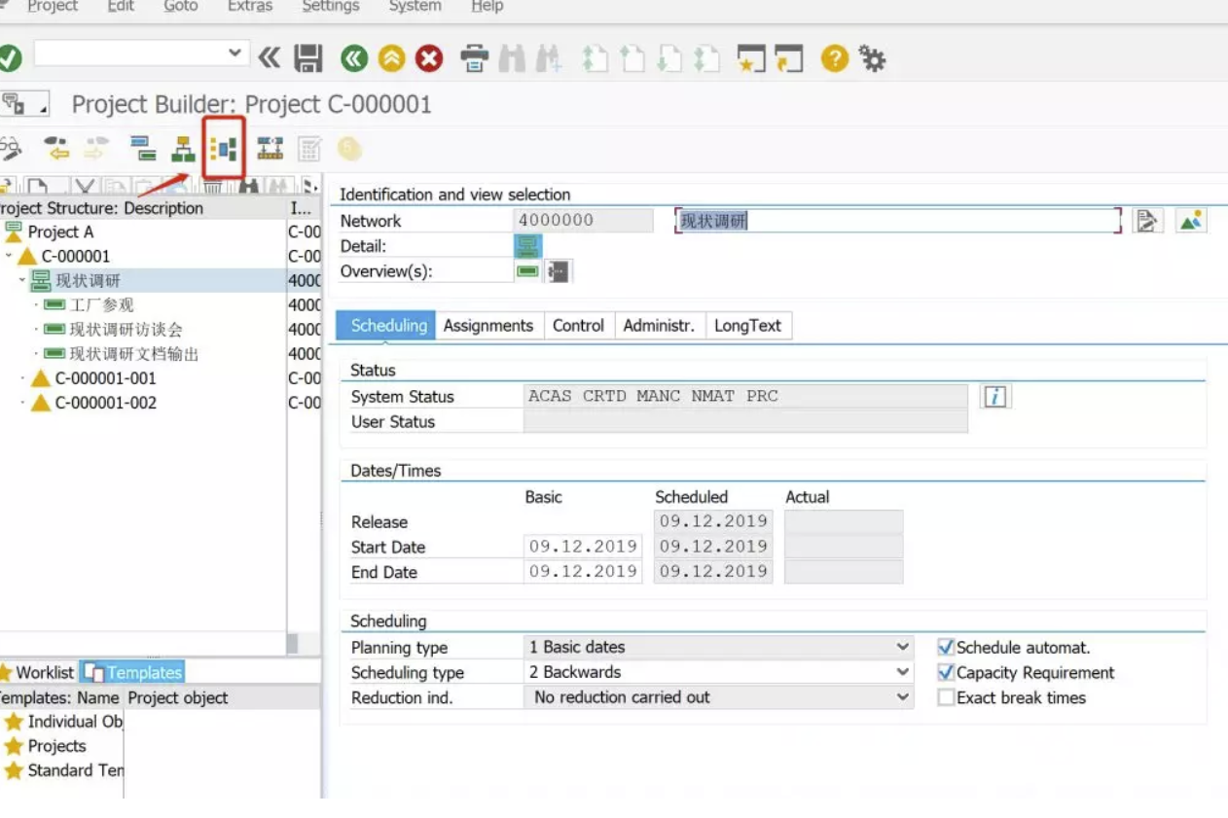Click the black binoculars in structure toolbar
The width and height of the screenshot is (1228, 818).
tap(249, 187)
